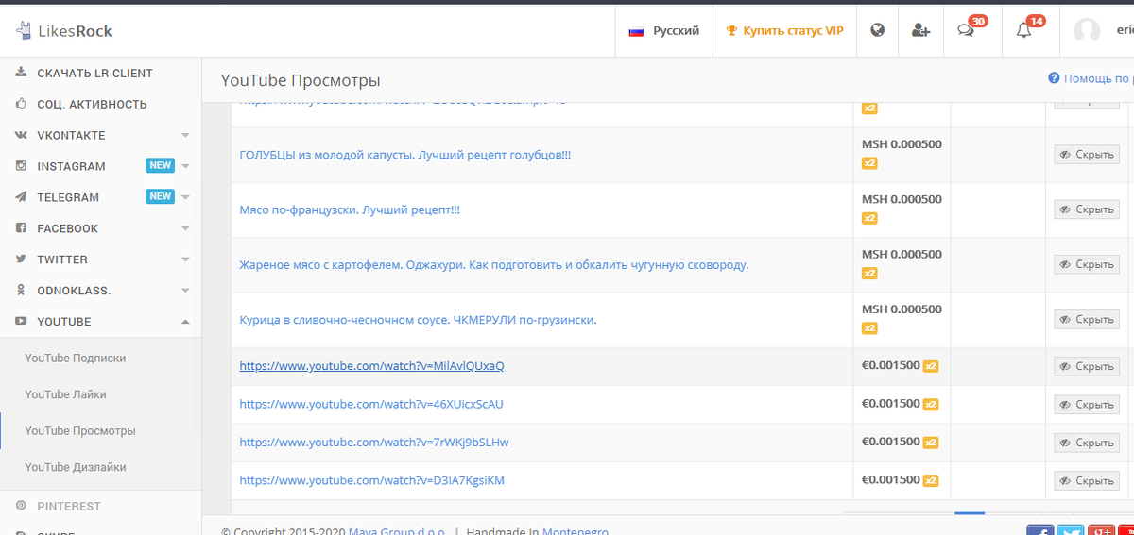Viewport: 1134px width, 535px height.
Task: Click the Pinterest icon in sidebar
Action: pos(21,506)
